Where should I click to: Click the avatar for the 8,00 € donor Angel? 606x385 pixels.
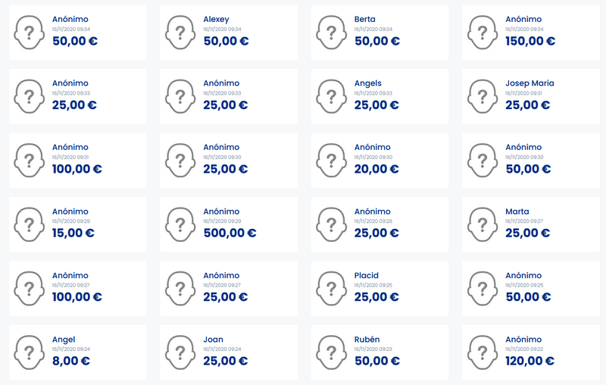click(30, 353)
